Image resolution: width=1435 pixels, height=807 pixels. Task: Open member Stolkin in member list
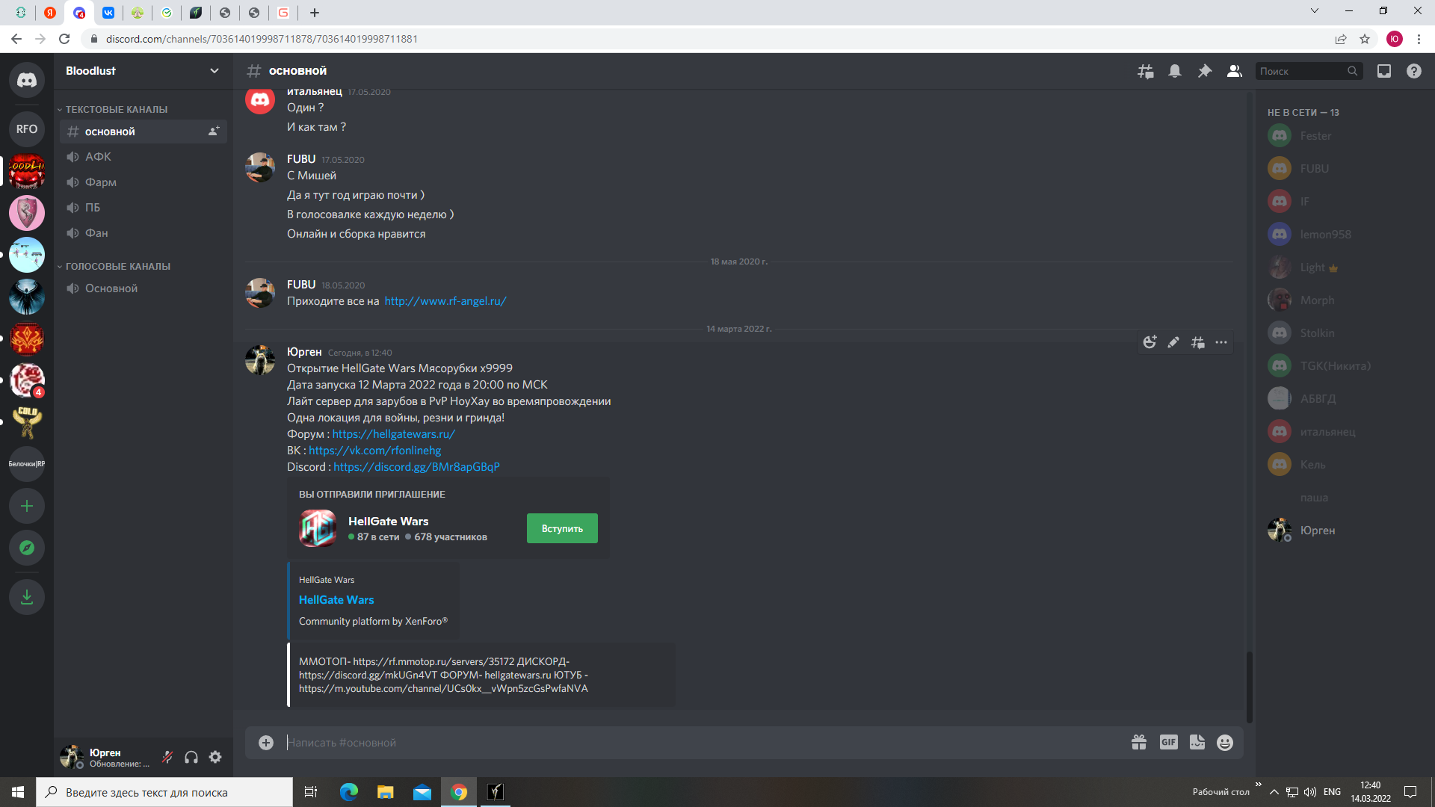coord(1345,333)
